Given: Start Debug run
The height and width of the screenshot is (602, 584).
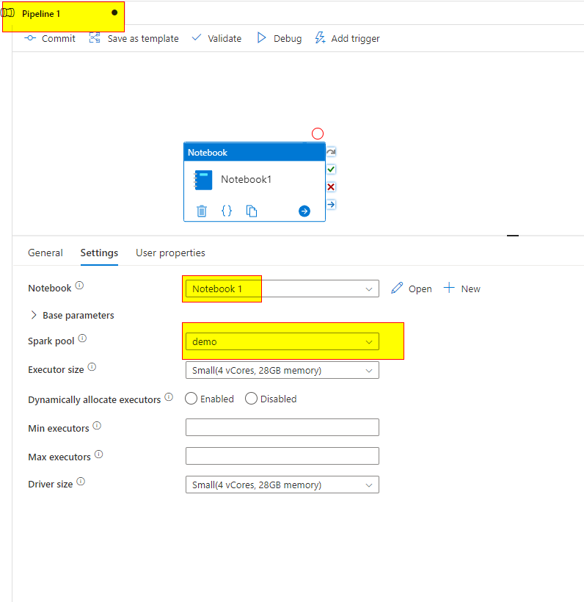Looking at the screenshot, I should coord(280,38).
